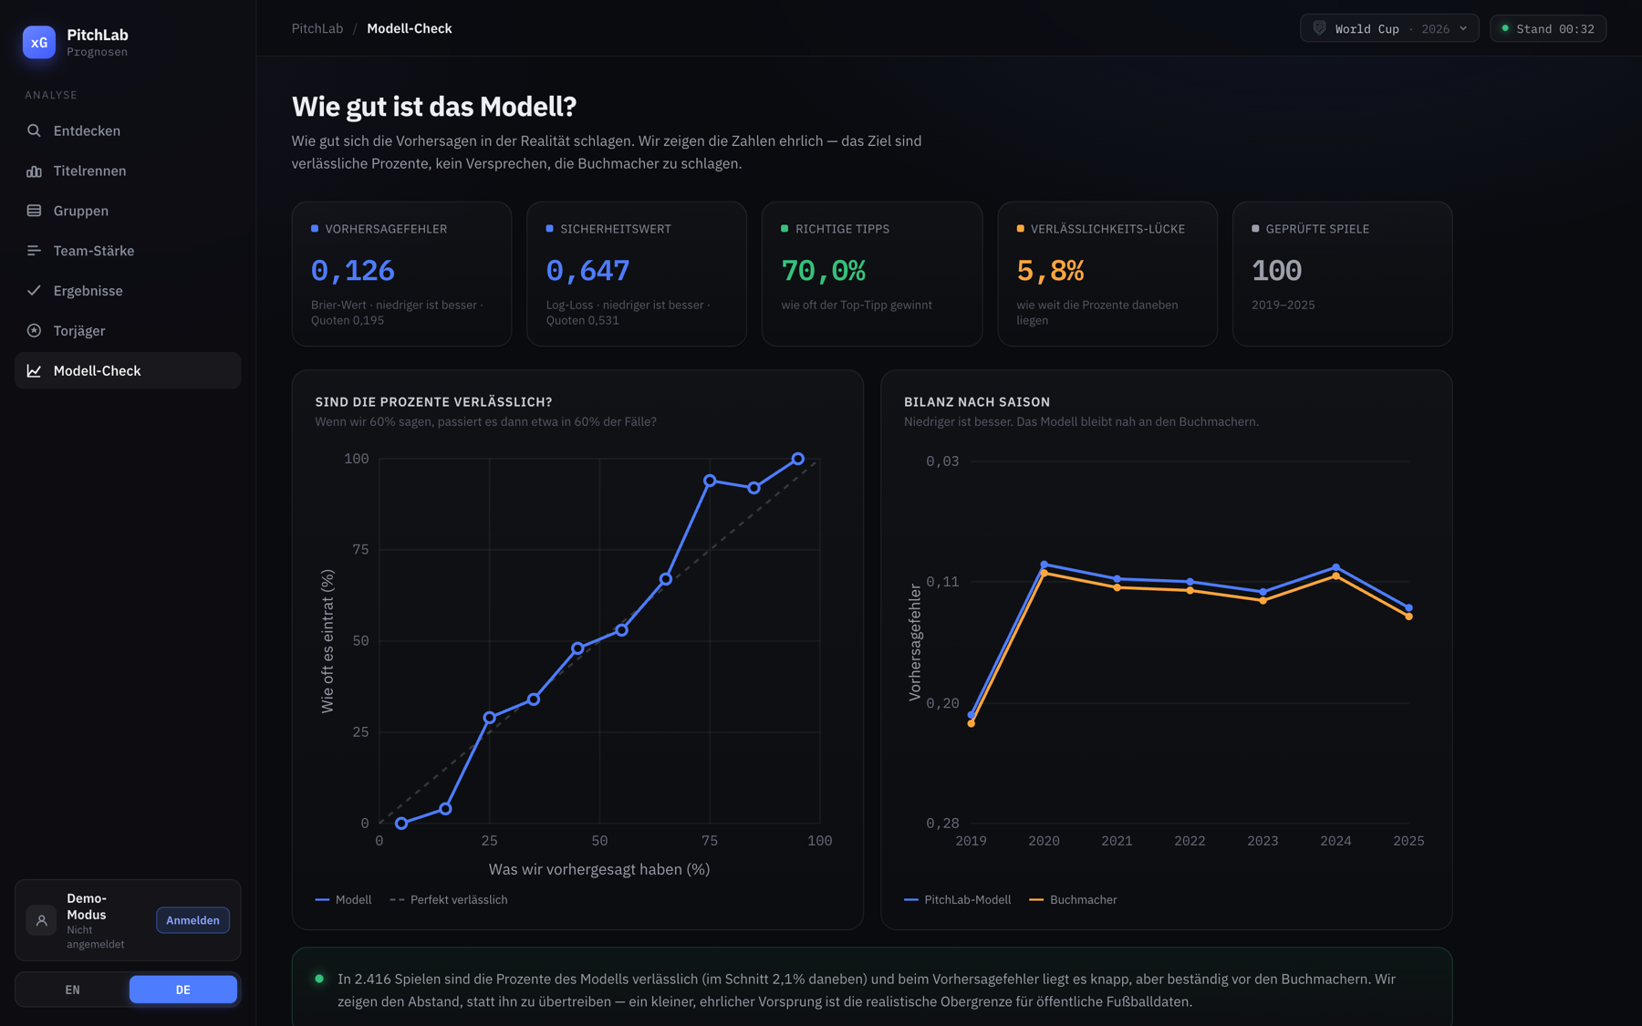The image size is (1642, 1026).
Task: Toggle the Buchmacher legend series
Action: pos(1073,899)
